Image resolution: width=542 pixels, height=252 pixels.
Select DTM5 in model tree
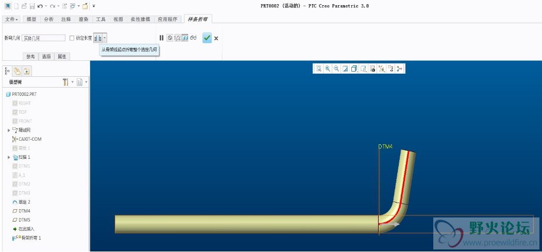[22, 220]
